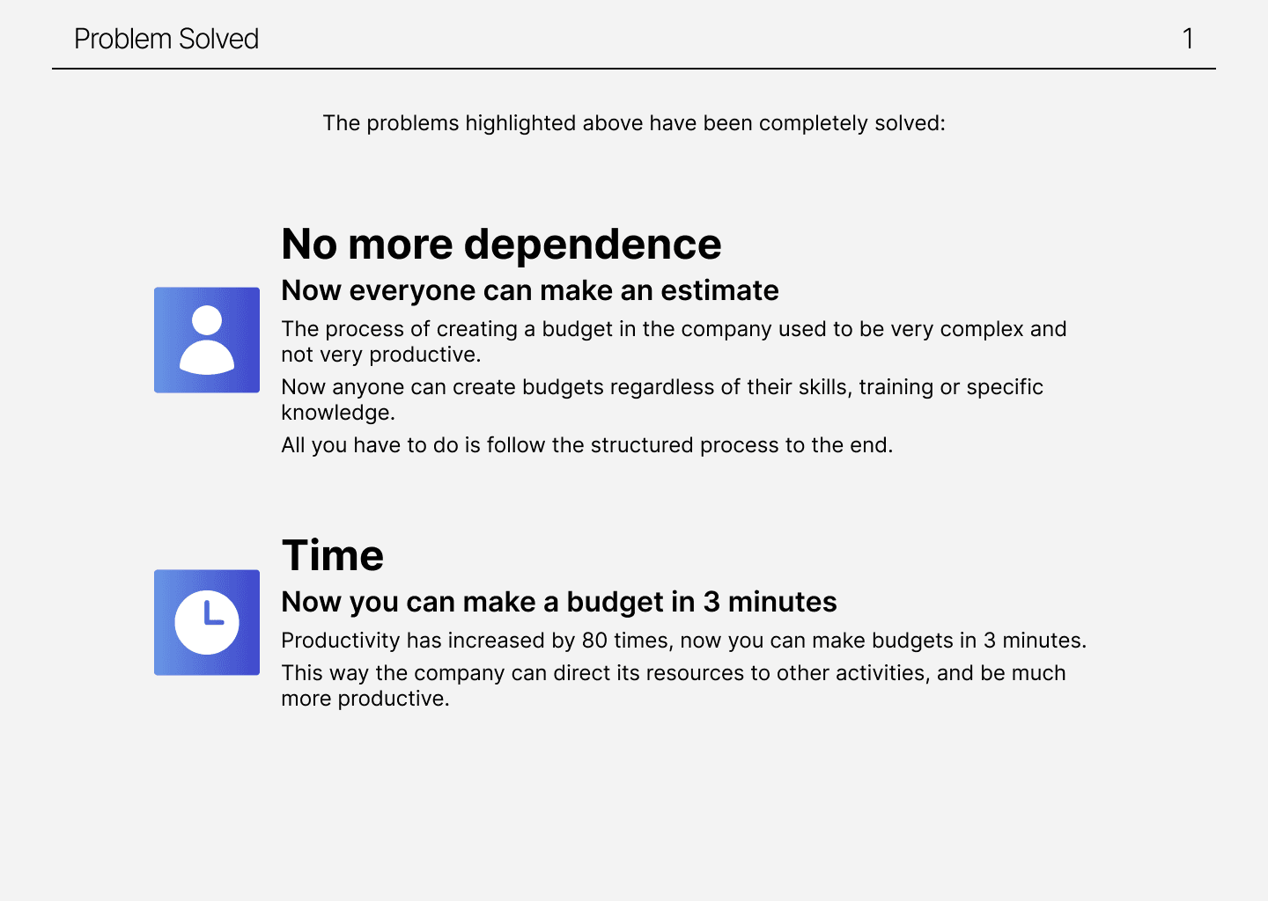This screenshot has height=901, width=1268.
Task: Click the page number 1
Action: [1188, 39]
